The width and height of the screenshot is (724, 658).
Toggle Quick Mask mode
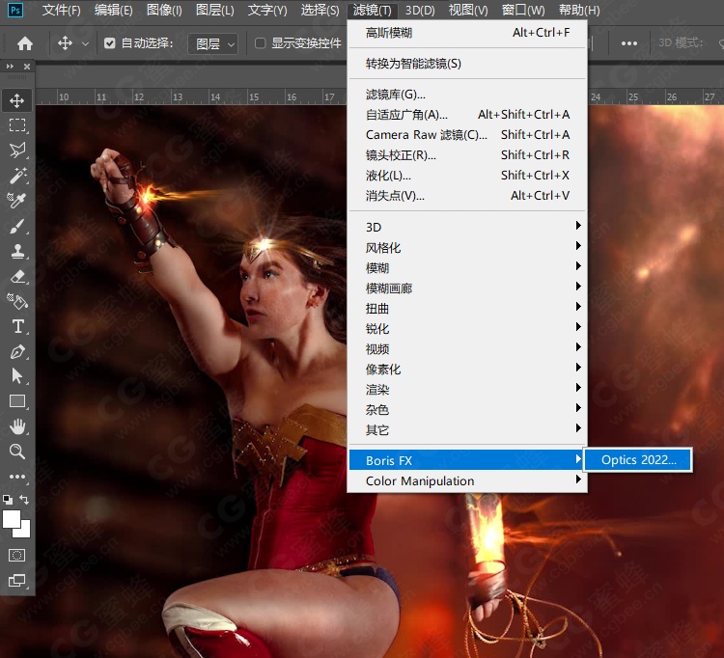(17, 555)
